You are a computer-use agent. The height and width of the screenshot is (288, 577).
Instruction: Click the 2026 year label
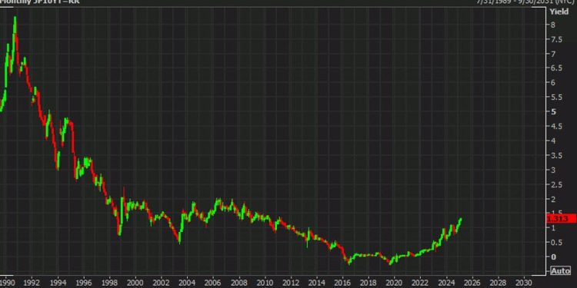[x=472, y=283]
